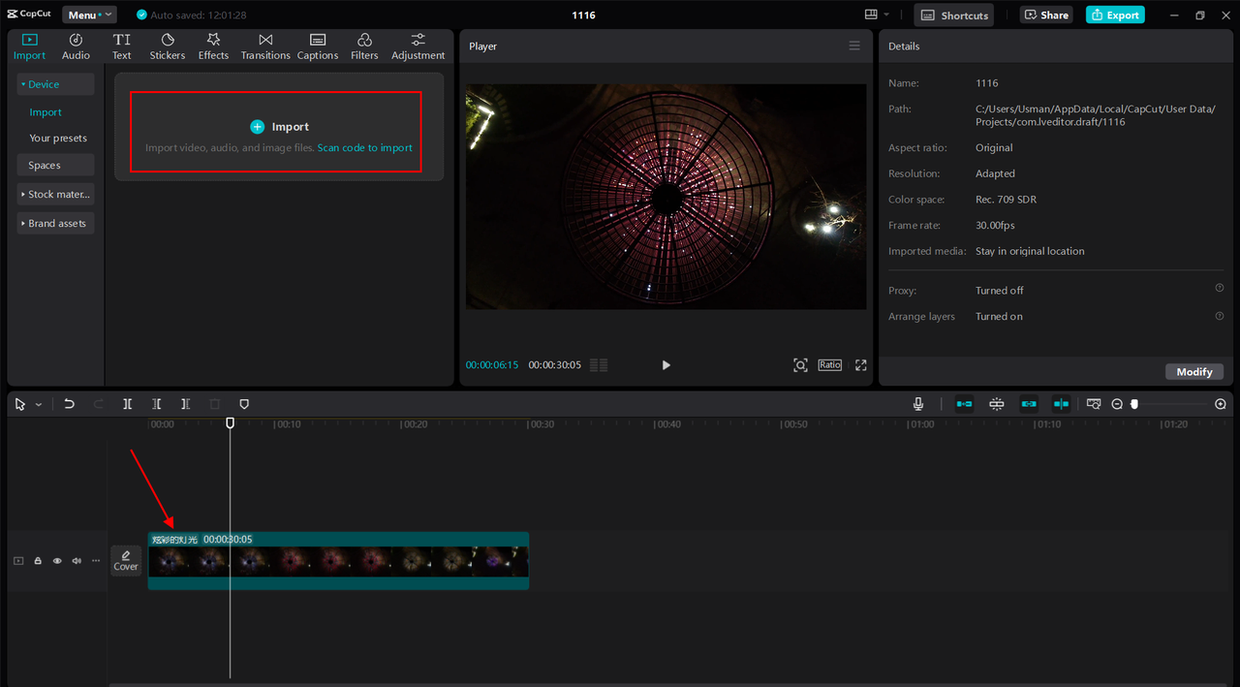Click the microphone record voiceover icon
This screenshot has width=1240, height=687.
pyautogui.click(x=918, y=404)
